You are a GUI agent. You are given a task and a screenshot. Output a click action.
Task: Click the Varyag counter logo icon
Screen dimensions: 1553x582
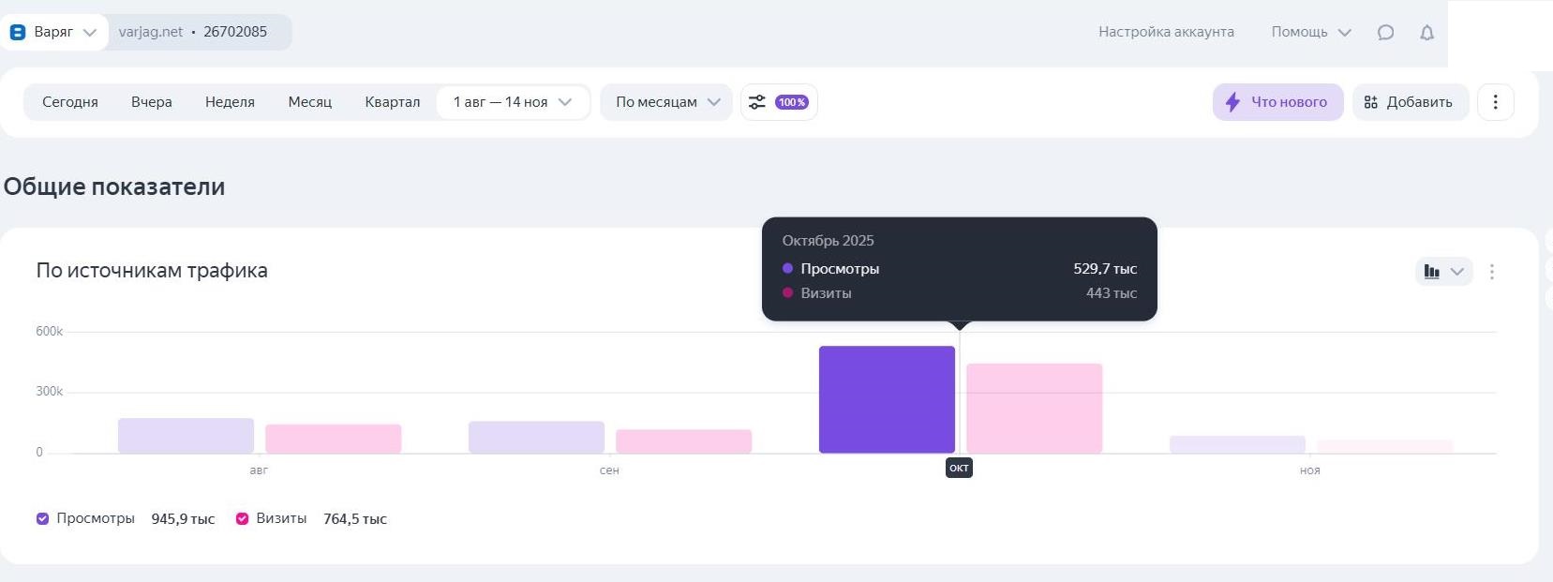(x=17, y=32)
